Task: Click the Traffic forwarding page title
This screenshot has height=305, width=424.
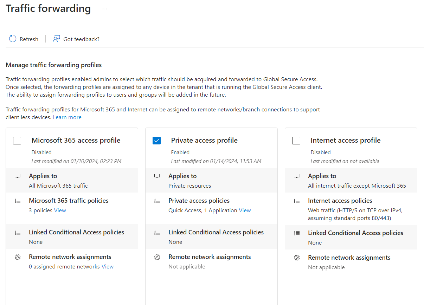Action: (x=48, y=8)
